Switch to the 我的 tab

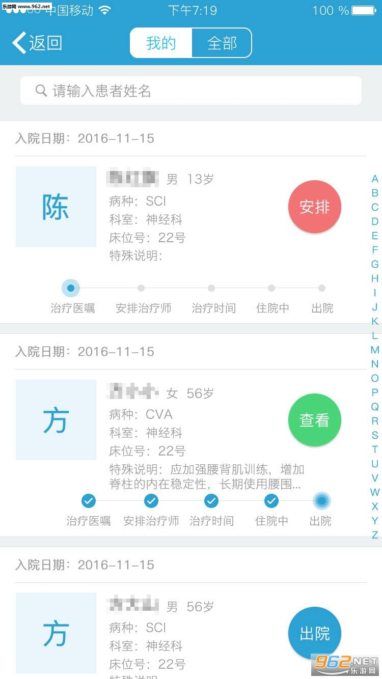click(x=161, y=43)
